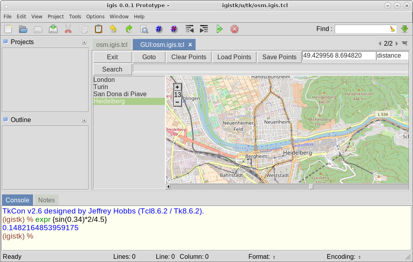
Task: Zoom out the map with minus button
Action: (177, 102)
